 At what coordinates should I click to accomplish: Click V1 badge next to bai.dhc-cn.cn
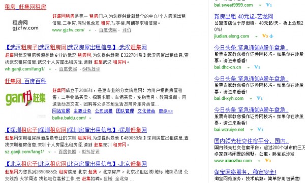pyautogui.click(x=257, y=67)
